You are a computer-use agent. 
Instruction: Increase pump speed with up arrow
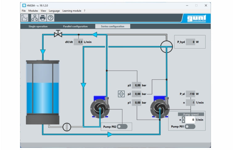[184, 118]
